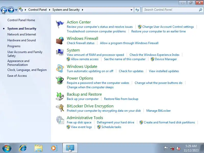Open Action Center flag in system tray
Screen dimensions: 204x153
[165, 148]
